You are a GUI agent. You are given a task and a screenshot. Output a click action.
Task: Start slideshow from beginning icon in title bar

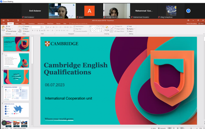(18, 20)
